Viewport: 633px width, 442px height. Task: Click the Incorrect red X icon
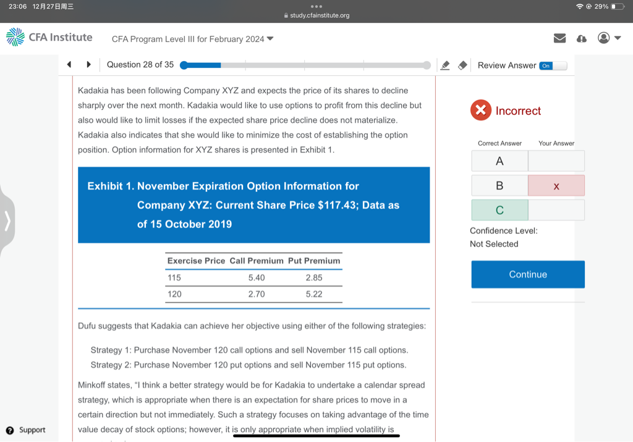(x=480, y=111)
